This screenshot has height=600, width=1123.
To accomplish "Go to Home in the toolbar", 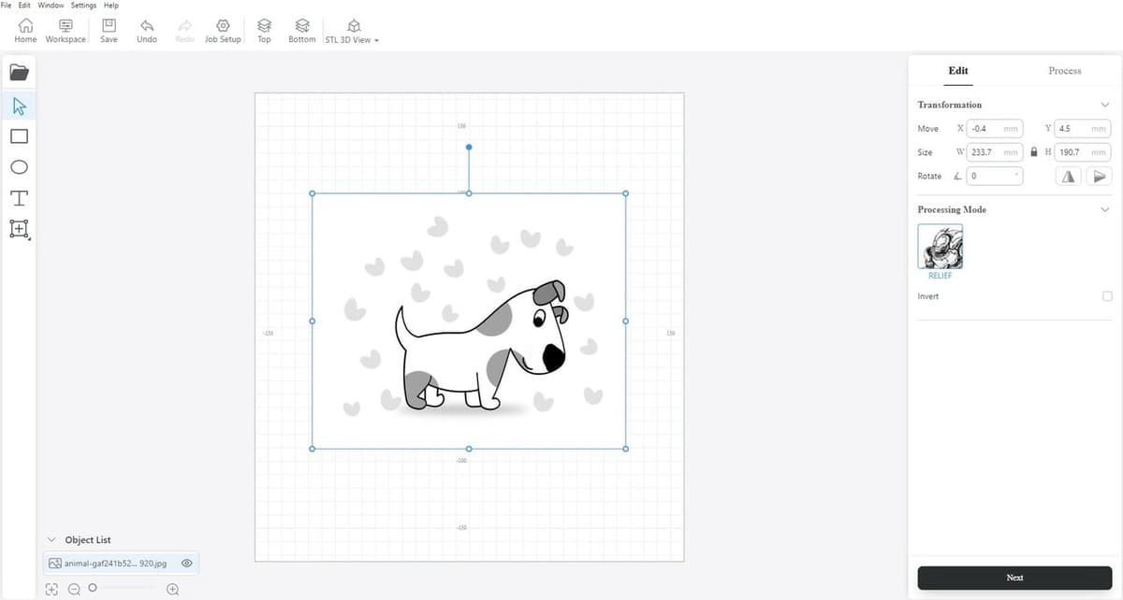I will tap(25, 31).
